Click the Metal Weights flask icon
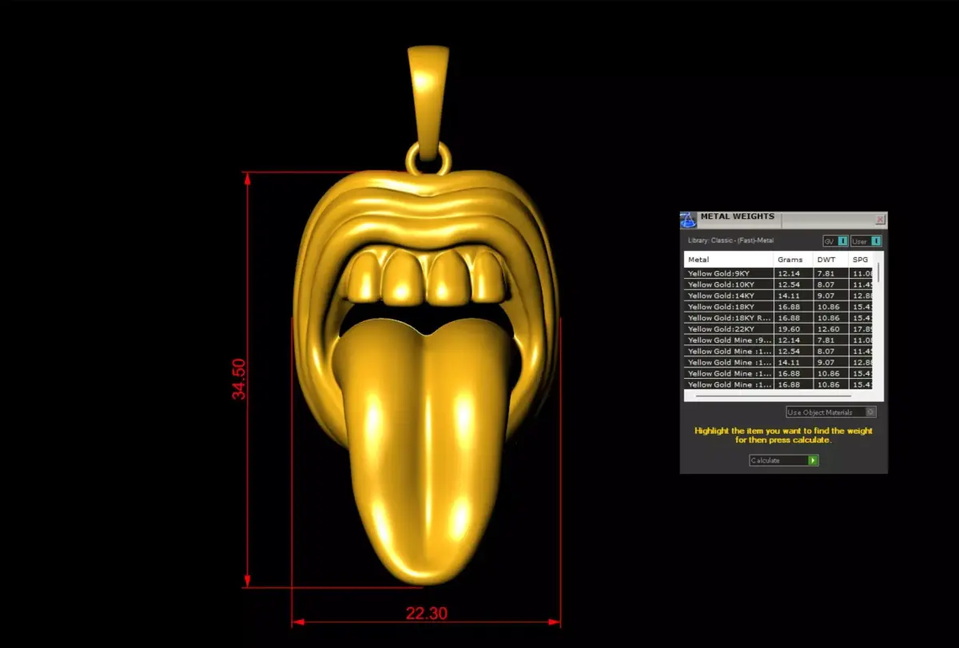The height and width of the screenshot is (648, 959). [688, 221]
